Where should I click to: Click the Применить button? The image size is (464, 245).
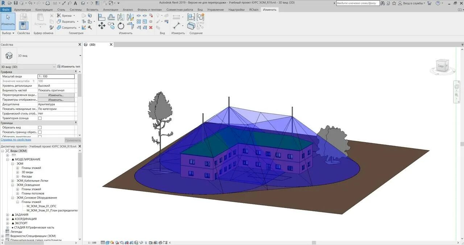pyautogui.click(x=73, y=140)
